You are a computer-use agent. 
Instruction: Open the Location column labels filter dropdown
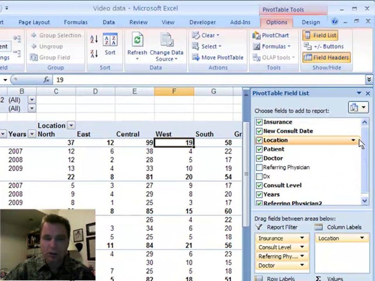[71, 125]
